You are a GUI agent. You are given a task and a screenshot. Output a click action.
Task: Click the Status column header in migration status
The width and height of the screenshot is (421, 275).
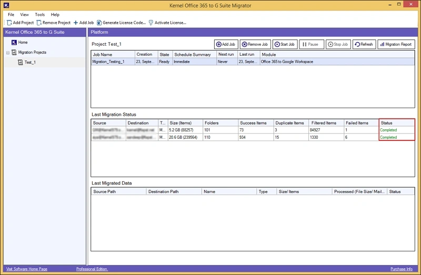[387, 123]
